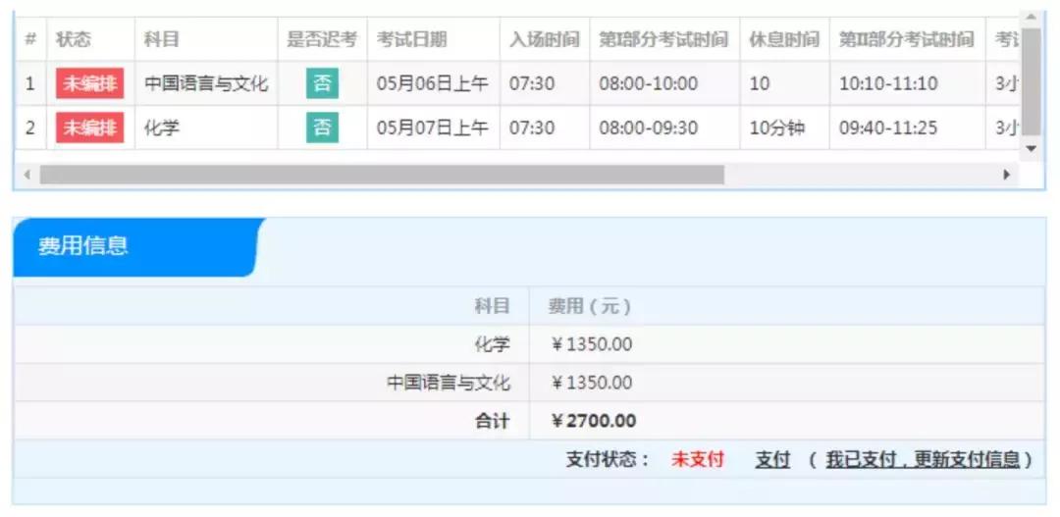
Task: Click the 中国语言与文化 subject cell in exam table
Action: tap(206, 83)
